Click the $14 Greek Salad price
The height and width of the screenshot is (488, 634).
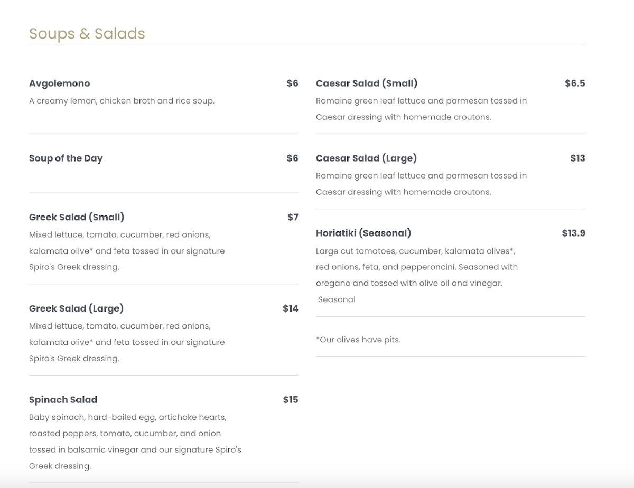click(291, 308)
